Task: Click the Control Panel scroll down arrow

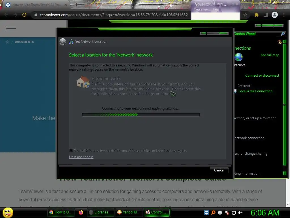Action: point(284,173)
